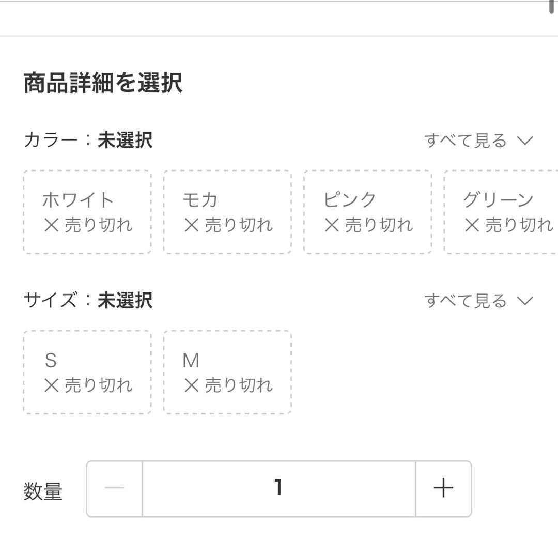Screen dimensions: 558x558
Task: Select size S
Action: (86, 370)
